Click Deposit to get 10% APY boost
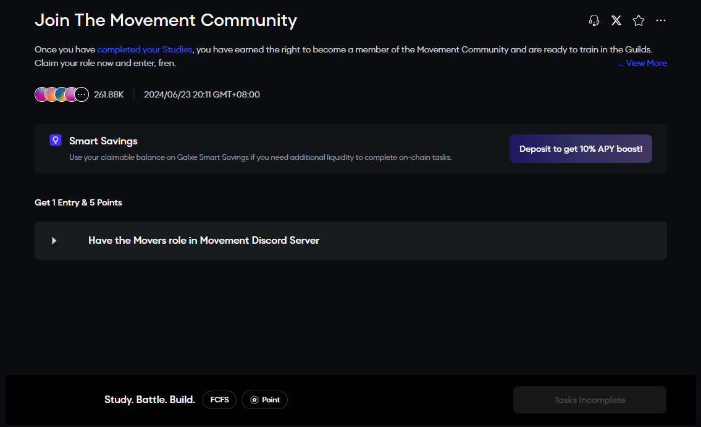Image resolution: width=701 pixels, height=427 pixels. tap(581, 149)
